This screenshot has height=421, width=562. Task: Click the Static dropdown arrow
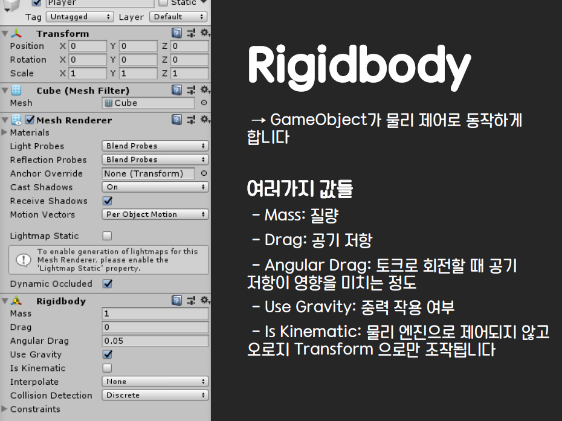click(x=204, y=2)
